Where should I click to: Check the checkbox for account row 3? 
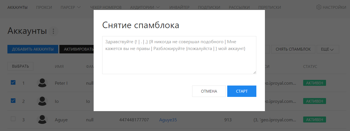13,119
